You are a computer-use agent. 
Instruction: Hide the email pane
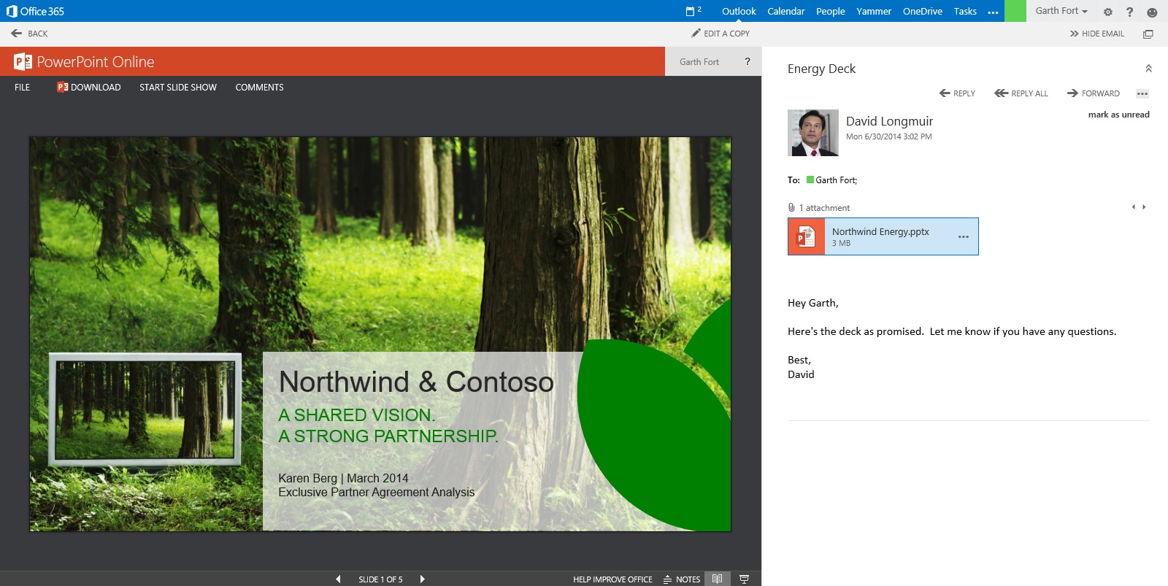(x=1096, y=34)
